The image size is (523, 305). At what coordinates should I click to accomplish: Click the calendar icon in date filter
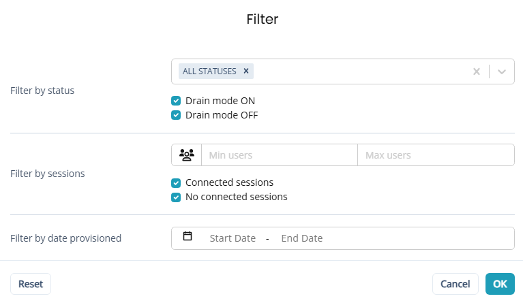tap(188, 237)
